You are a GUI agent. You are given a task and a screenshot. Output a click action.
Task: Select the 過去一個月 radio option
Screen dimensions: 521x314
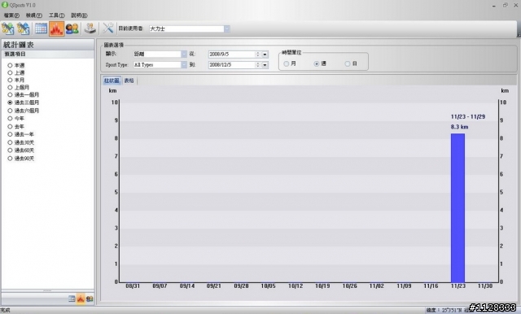point(24,94)
